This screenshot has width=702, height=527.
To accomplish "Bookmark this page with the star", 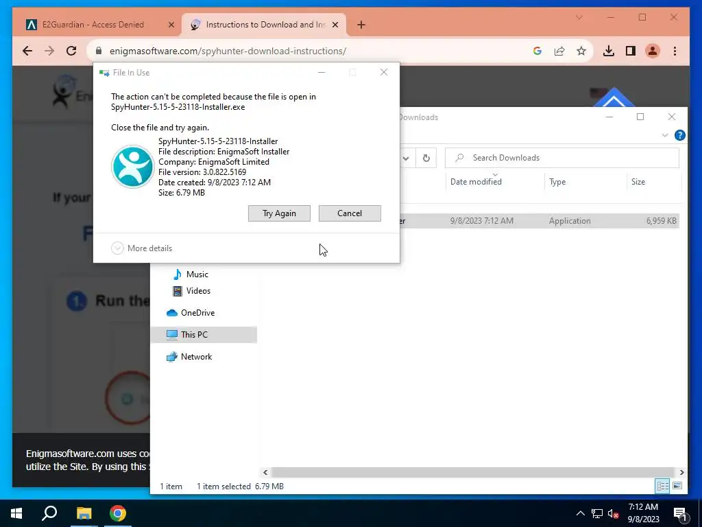I will tap(581, 51).
